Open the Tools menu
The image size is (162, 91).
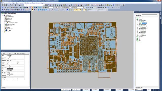pos(33,3)
